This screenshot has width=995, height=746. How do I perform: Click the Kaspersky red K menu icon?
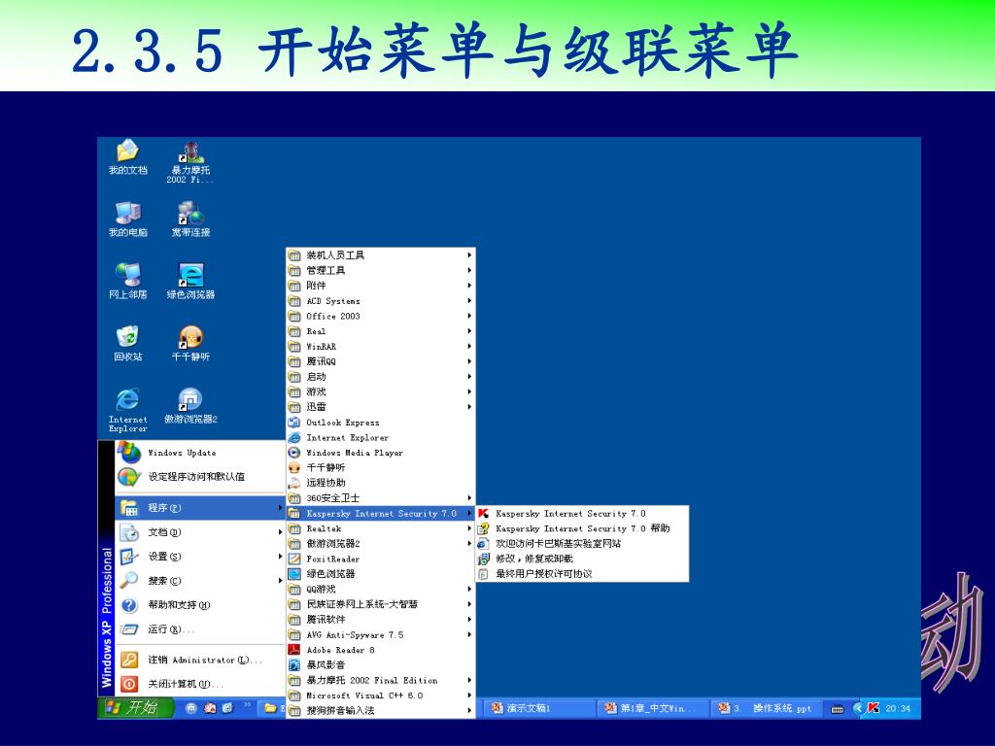(x=483, y=513)
